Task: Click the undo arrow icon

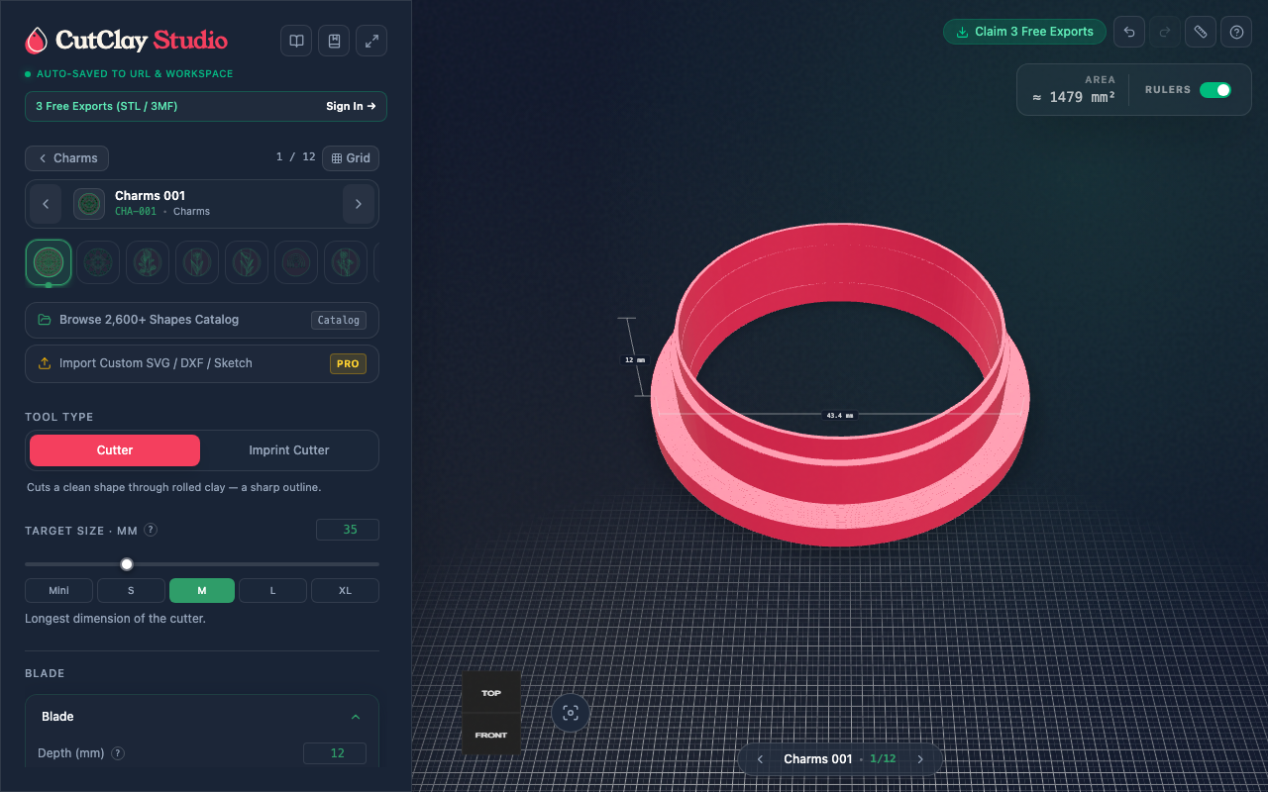Action: (1129, 32)
